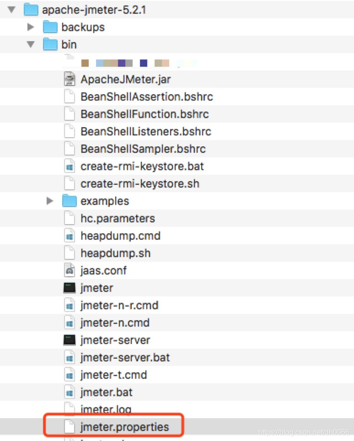Select the hc.parameters file name
Screen dimensions: 354x441
(118, 219)
